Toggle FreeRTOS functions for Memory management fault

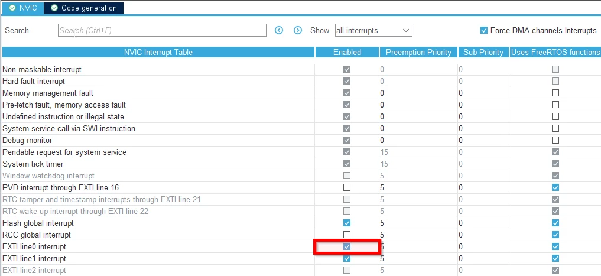pos(555,93)
